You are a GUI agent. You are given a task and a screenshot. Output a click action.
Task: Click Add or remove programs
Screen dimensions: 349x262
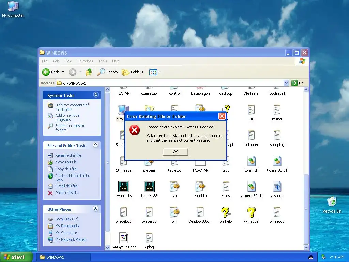67,117
